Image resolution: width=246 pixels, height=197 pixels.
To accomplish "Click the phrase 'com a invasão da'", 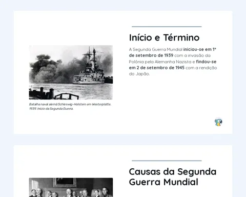I will (192, 55).
